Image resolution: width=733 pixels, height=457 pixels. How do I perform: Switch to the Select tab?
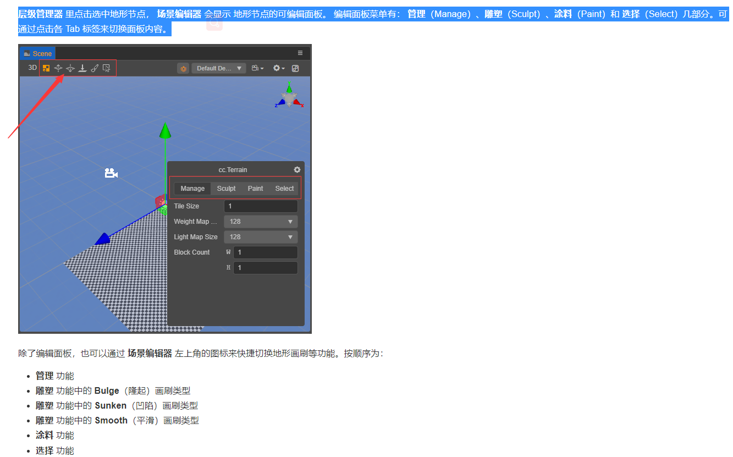[284, 189]
